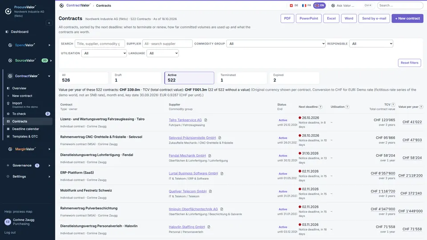Click the + New contract button
The image size is (427, 240).
click(407, 19)
